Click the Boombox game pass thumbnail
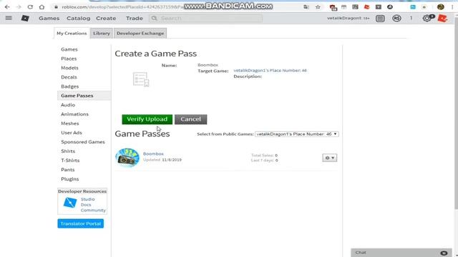458x257 pixels. pos(127,157)
